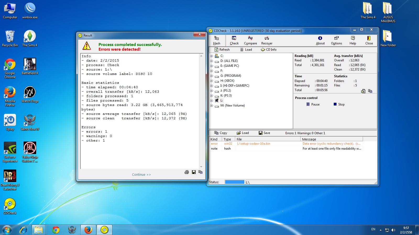Select the setup-codaw-10a.bin error row
The image size is (419, 235).
(x=253, y=144)
